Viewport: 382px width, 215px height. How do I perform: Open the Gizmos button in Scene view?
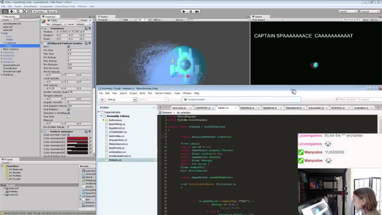180,20
